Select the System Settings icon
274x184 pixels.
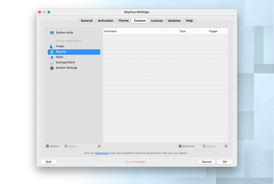(x=52, y=68)
